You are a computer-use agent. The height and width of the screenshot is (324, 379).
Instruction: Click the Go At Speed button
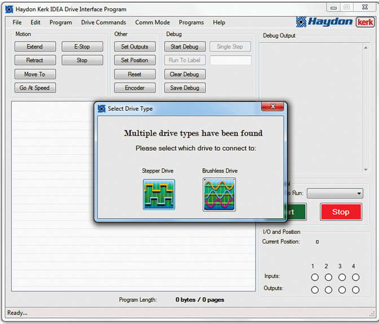click(x=34, y=88)
